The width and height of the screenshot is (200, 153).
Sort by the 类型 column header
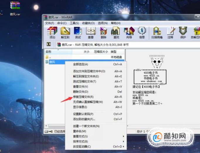117,52
